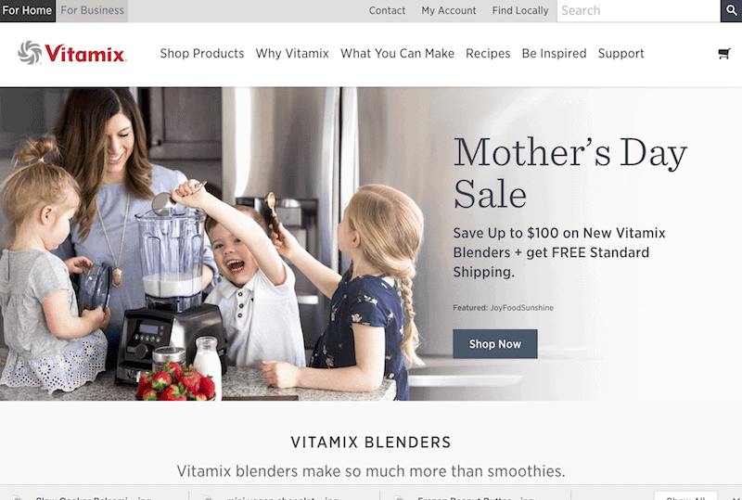Viewport: 742px width, 500px height.
Task: Open the Be Inspired menu
Action: point(554,54)
